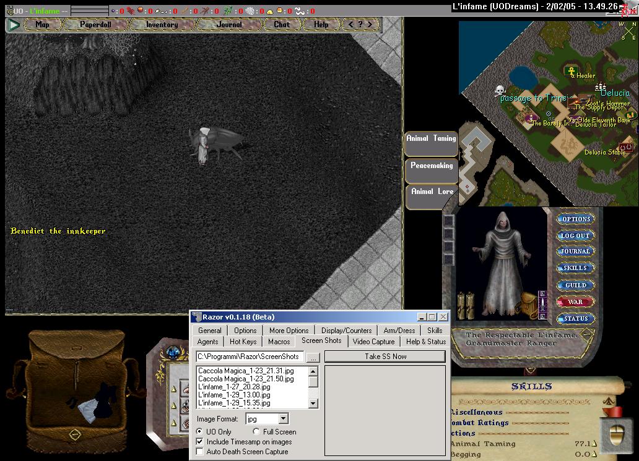The width and height of the screenshot is (639, 461).
Task: Expand the Actions skills group
Action: point(463,433)
